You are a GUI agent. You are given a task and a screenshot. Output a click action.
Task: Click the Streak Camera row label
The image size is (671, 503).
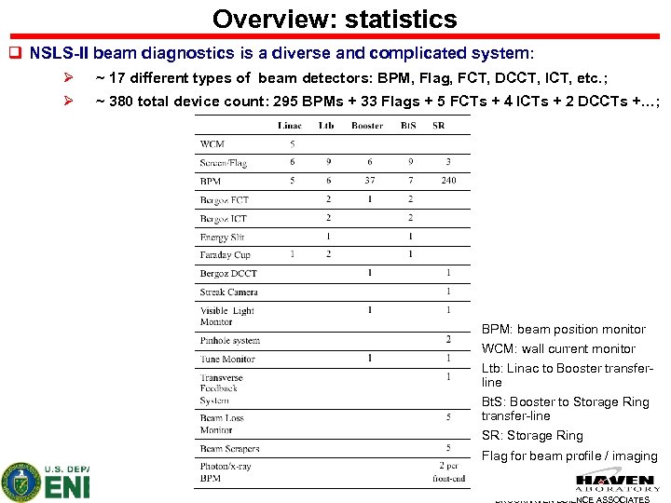coord(229,292)
